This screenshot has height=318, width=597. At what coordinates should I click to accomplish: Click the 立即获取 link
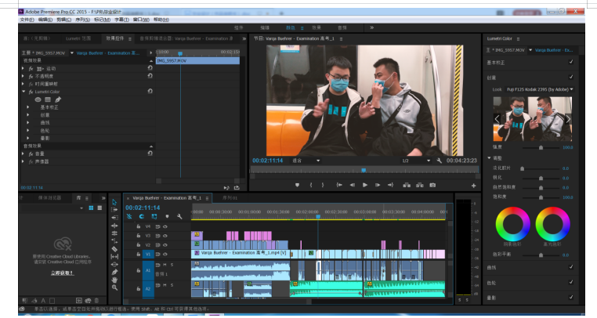[x=63, y=273]
